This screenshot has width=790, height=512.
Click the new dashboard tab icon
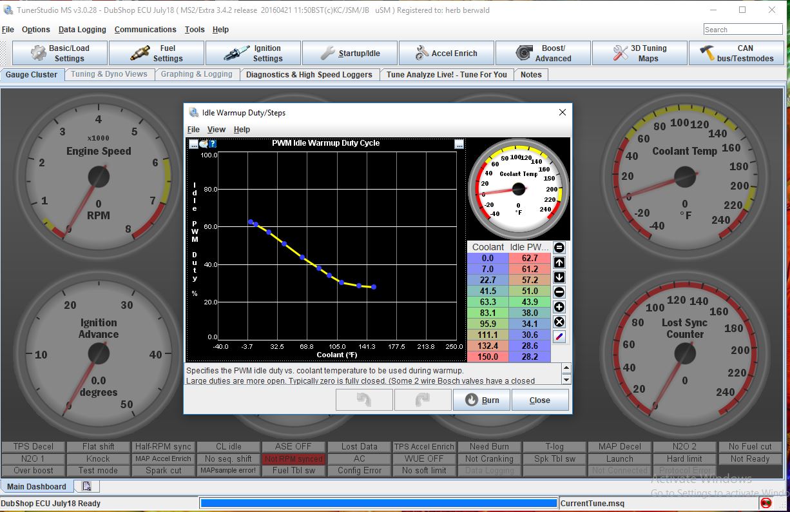[x=87, y=486]
